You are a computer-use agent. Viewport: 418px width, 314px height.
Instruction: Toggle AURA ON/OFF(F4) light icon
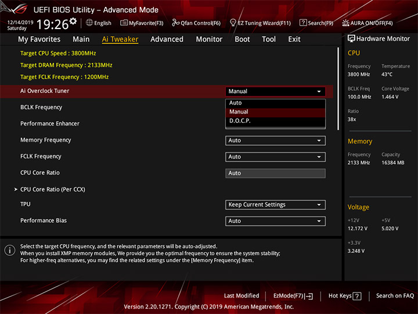(345, 23)
